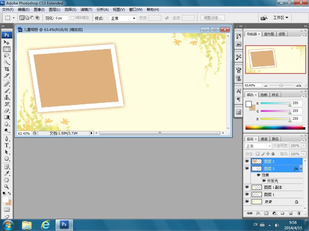Screen dimensions: 309x231
Task: Open the tool preset picker arrow
Action: (14, 18)
